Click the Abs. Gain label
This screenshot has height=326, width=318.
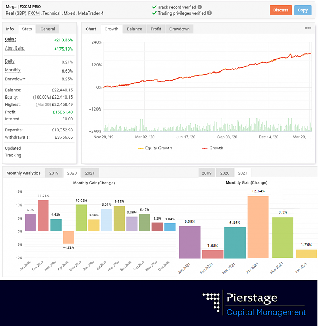[x=15, y=48]
